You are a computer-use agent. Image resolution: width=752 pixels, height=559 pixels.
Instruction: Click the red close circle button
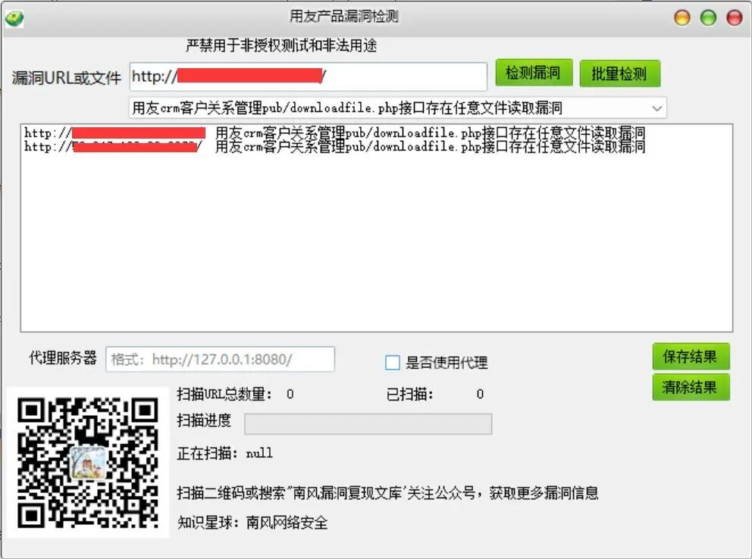(x=735, y=17)
